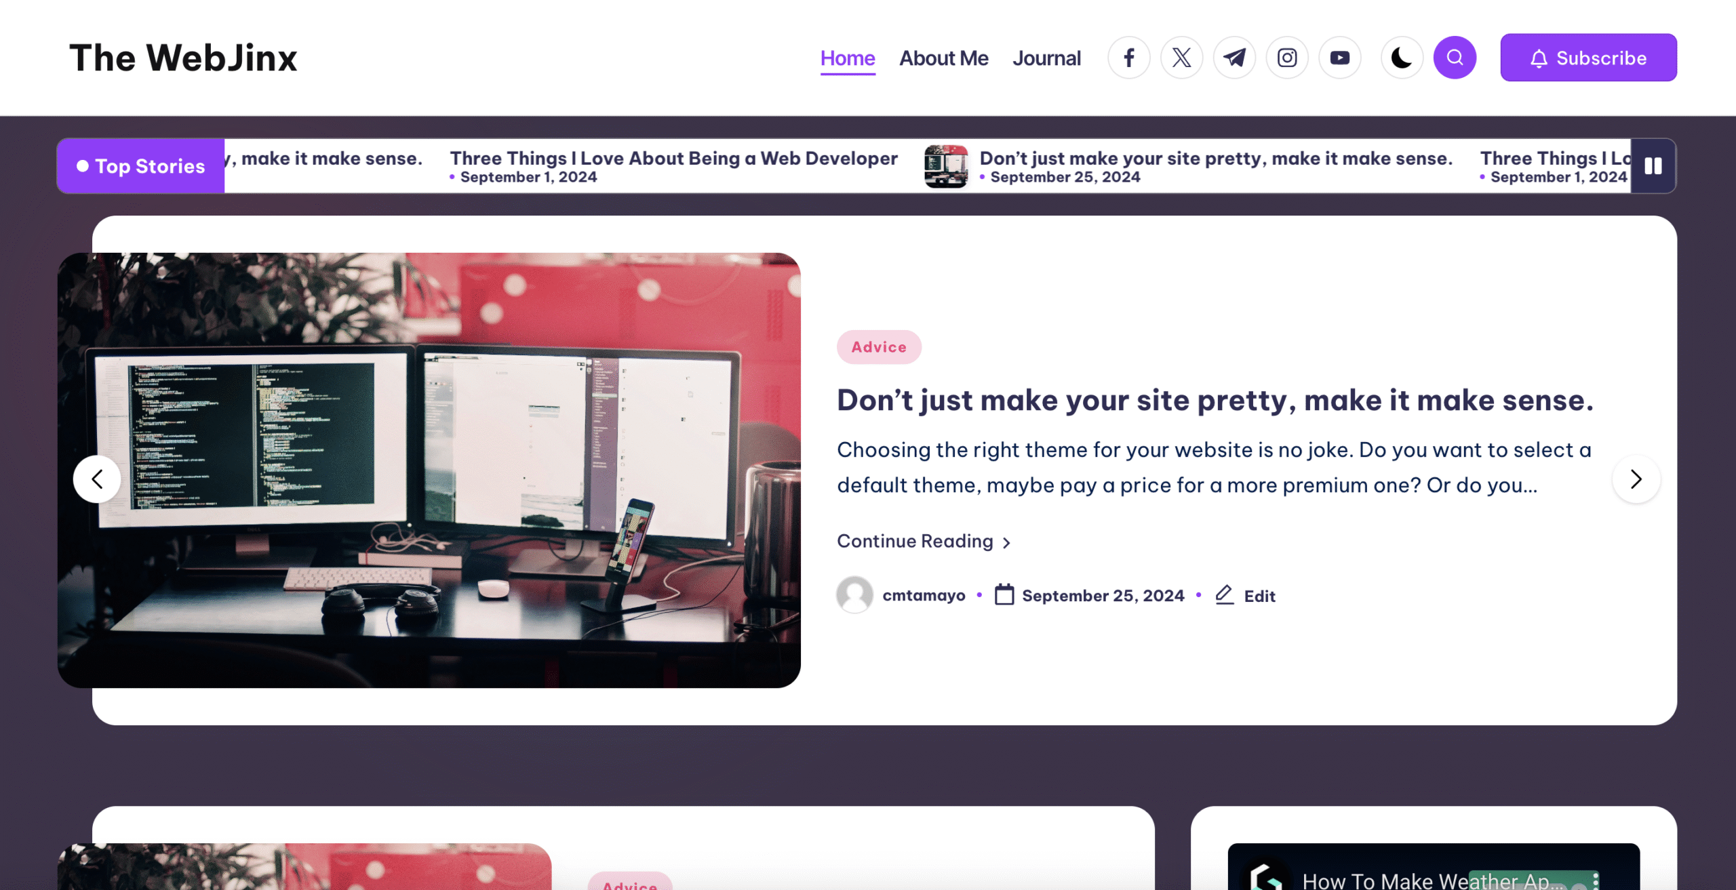Click Continue Reading link
Viewport: 1736px width, 890px height.
(924, 541)
